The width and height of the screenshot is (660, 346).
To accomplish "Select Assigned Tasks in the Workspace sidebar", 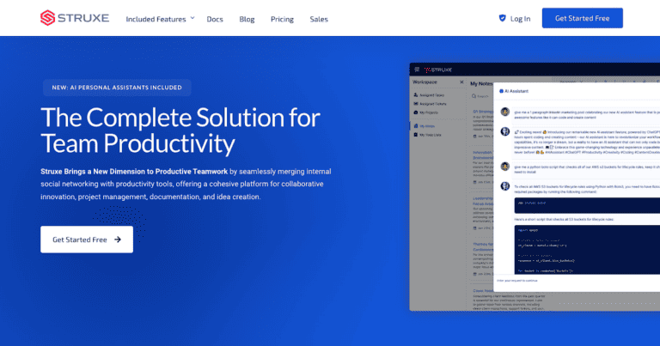I will tap(431, 94).
